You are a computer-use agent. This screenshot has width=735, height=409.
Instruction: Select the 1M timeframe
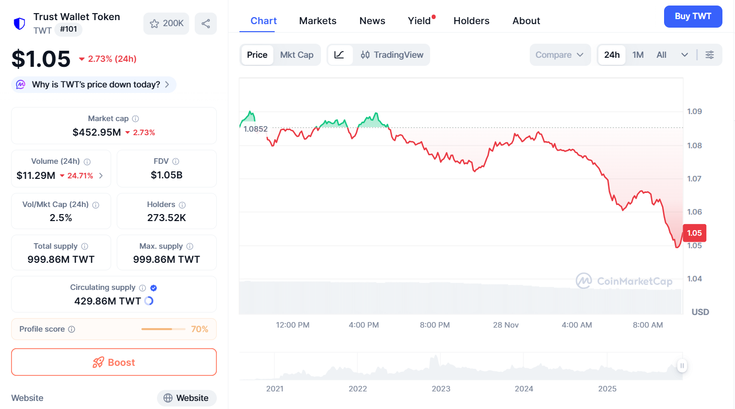(x=638, y=55)
